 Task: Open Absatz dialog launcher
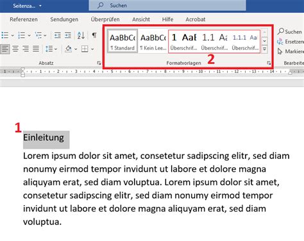pyautogui.click(x=99, y=63)
